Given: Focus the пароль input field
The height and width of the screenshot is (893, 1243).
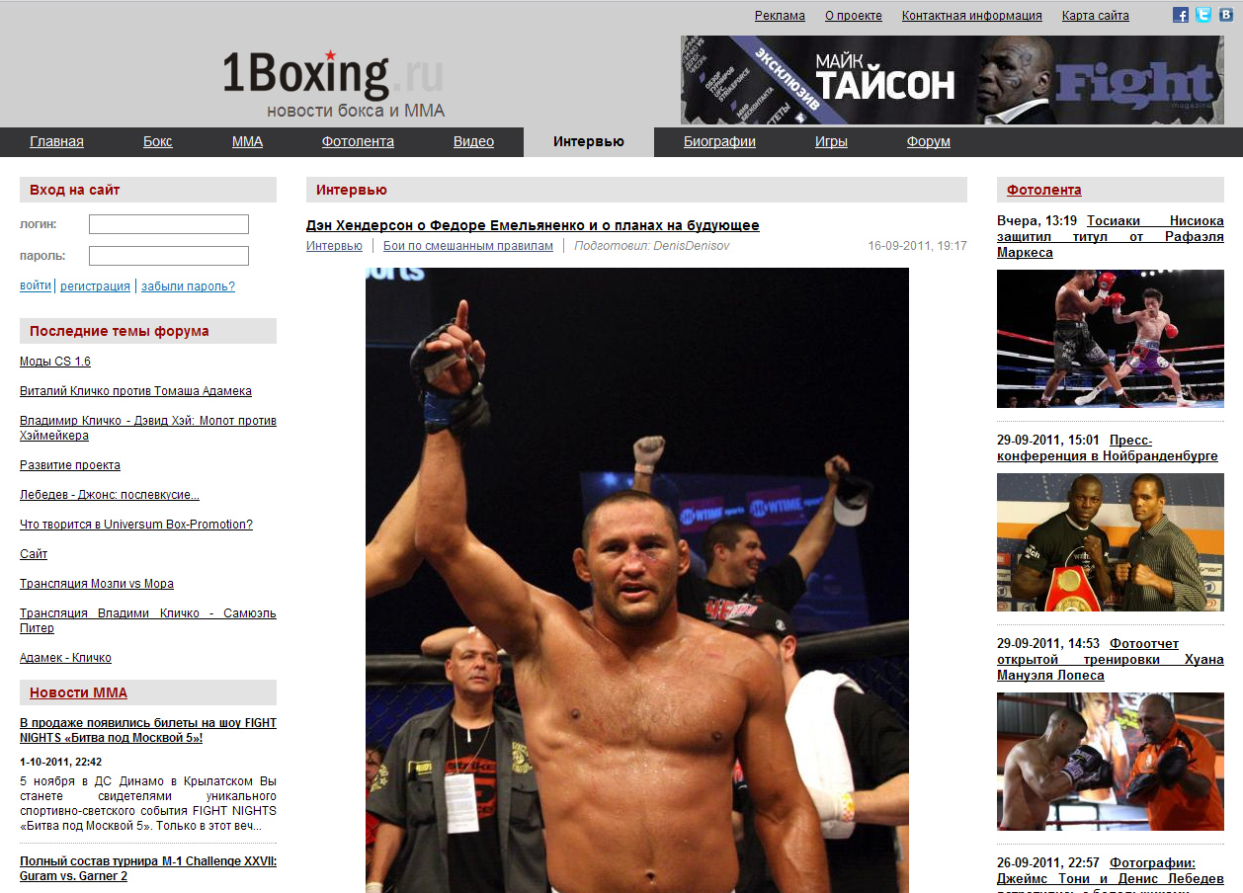Looking at the screenshot, I should (x=169, y=256).
